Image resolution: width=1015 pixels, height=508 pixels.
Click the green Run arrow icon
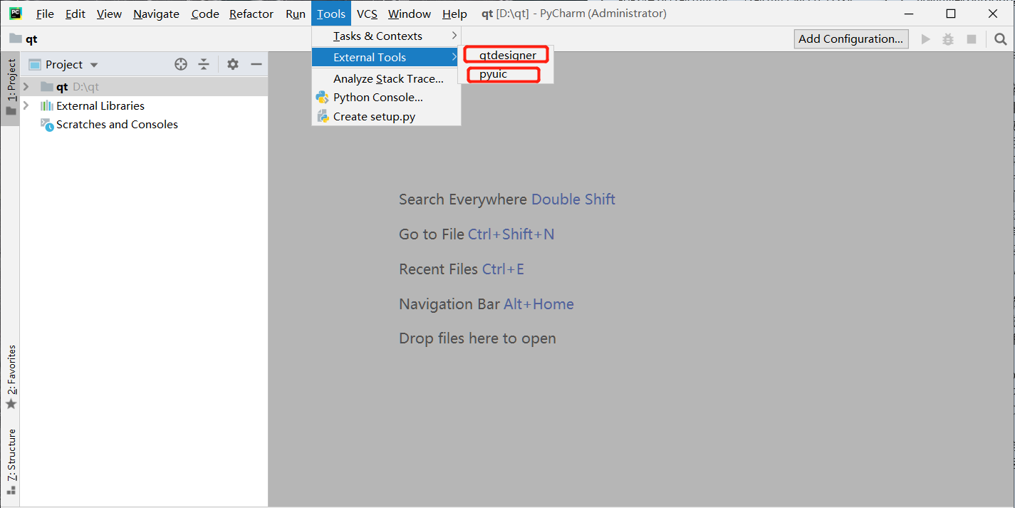point(925,39)
